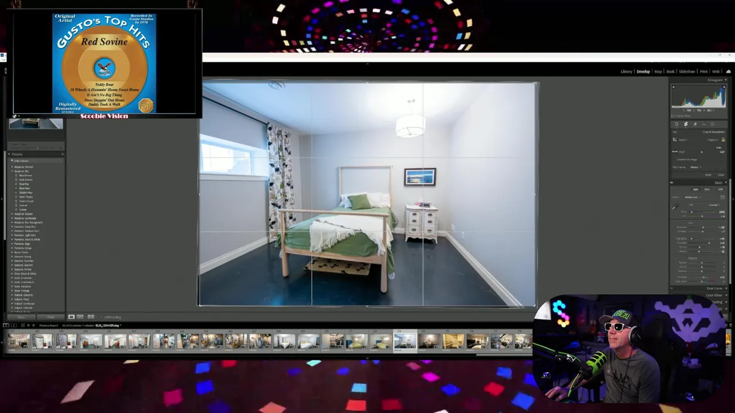This screenshot has height=413, width=735.
Task: Toggle the aspect ratio lock icon
Action: 723,139
